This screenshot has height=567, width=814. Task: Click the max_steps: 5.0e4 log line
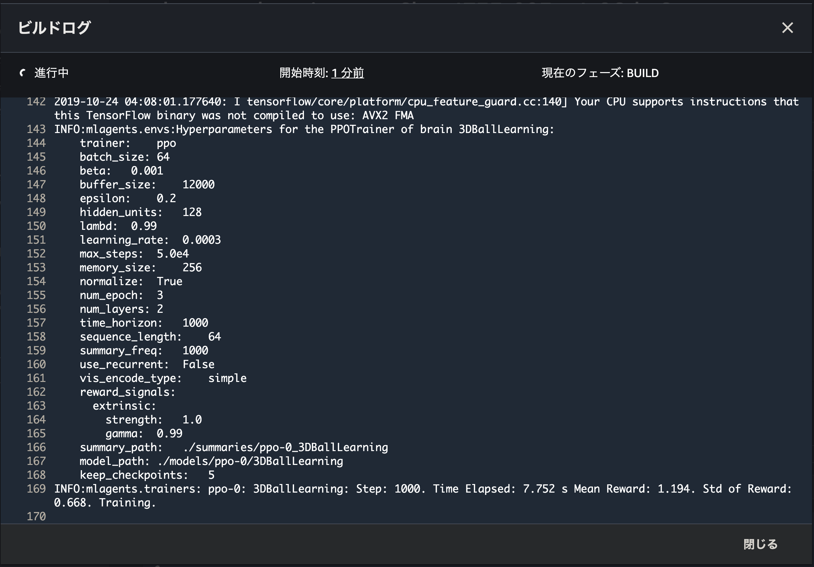tap(135, 253)
